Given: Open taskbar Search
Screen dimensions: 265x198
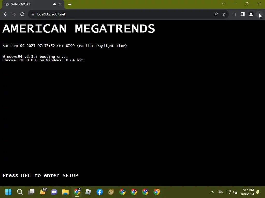Looking at the screenshot, I should point(20,192).
